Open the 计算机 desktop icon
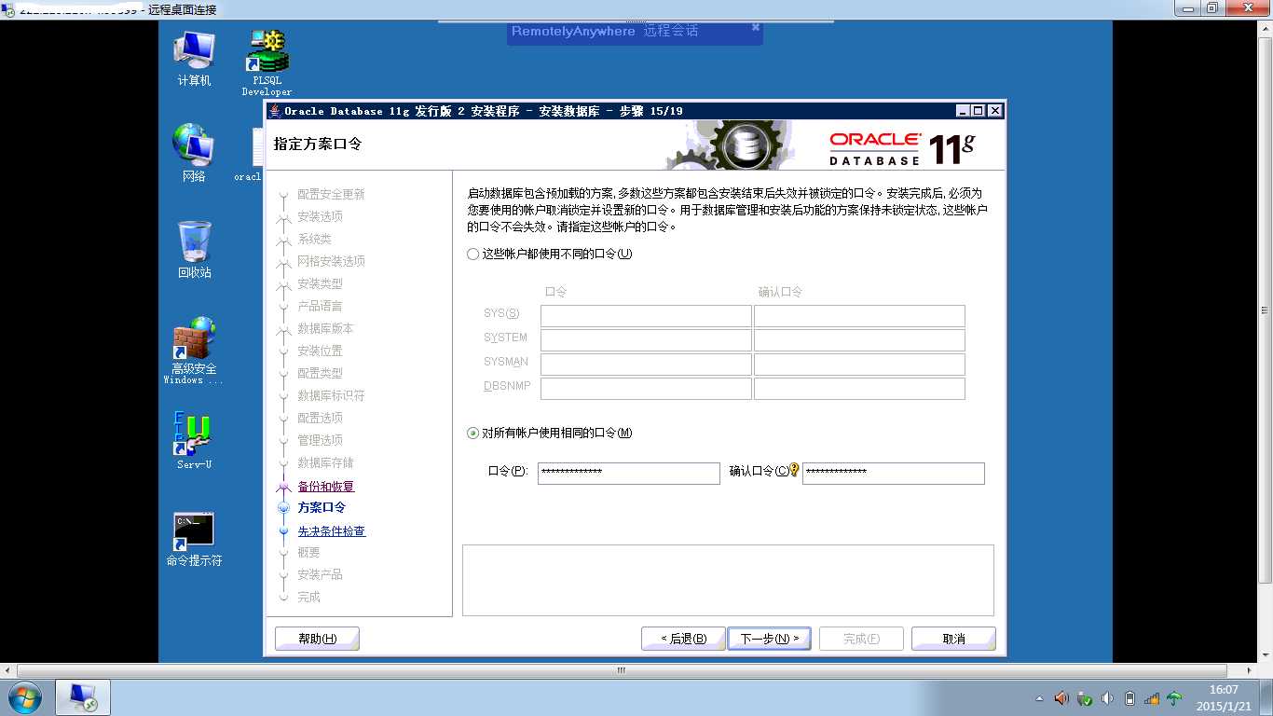This screenshot has height=716, width=1273. (194, 58)
